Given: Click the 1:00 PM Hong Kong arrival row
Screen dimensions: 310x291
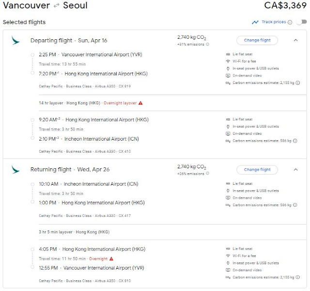Looking at the screenshot, I should tap(92, 203).
